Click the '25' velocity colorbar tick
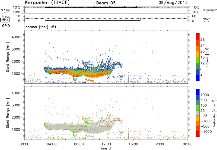This screenshot has height=150, width=217. pos(202,110)
